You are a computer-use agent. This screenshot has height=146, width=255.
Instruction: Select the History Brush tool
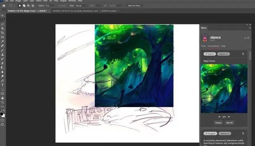pyautogui.click(x=2, y=59)
